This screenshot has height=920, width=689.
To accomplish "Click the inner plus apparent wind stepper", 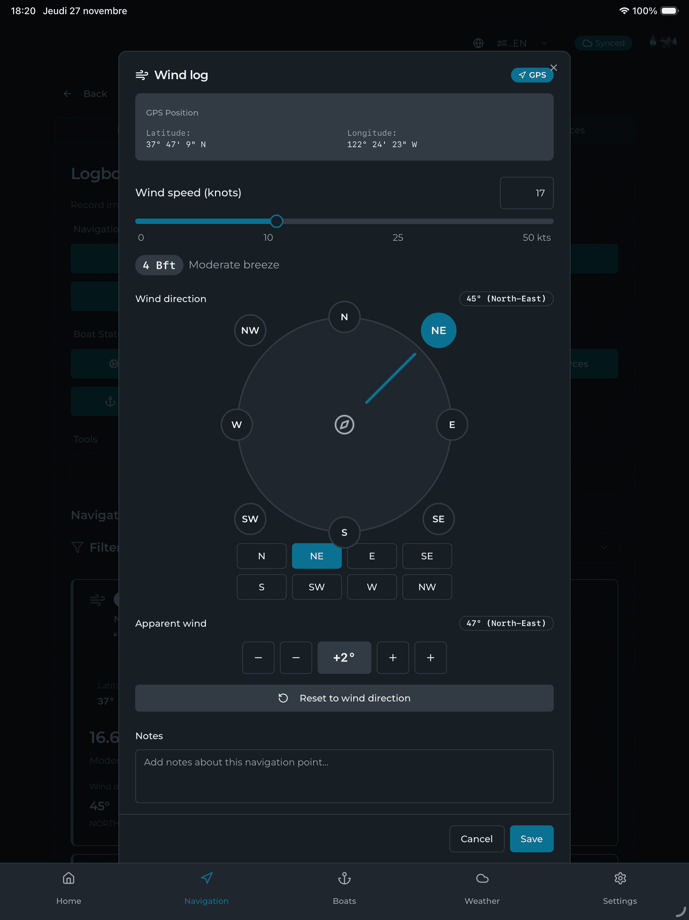I will [x=393, y=658].
